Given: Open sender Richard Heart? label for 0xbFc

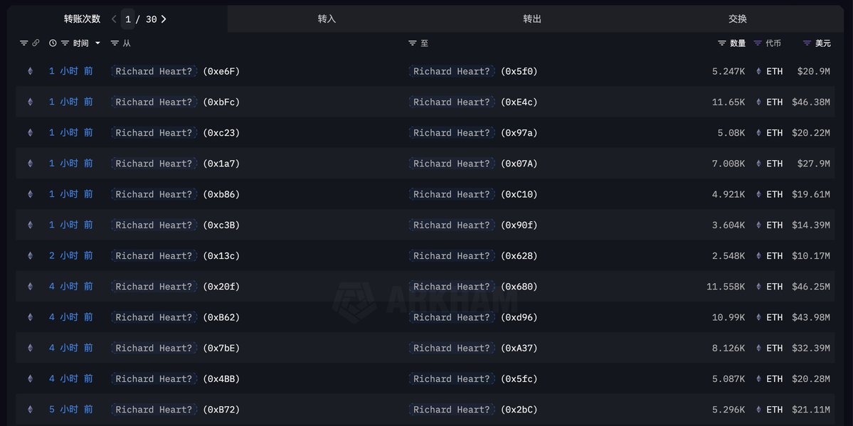Looking at the screenshot, I should (x=154, y=102).
